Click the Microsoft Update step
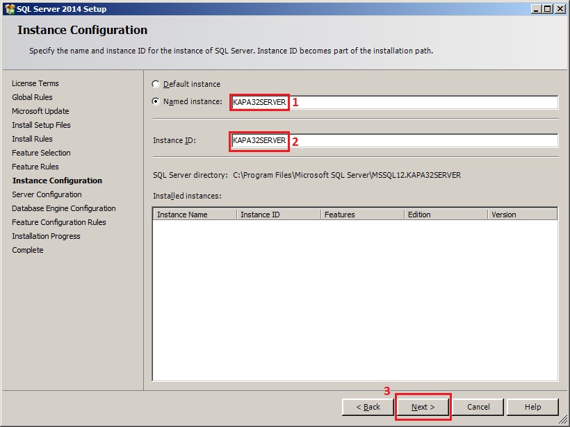Viewport: 570px width, 427px height. (40, 111)
